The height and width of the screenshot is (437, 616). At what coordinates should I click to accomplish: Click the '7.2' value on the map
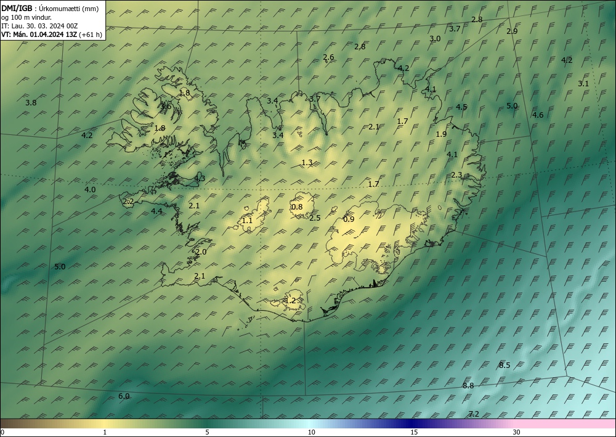(474, 414)
